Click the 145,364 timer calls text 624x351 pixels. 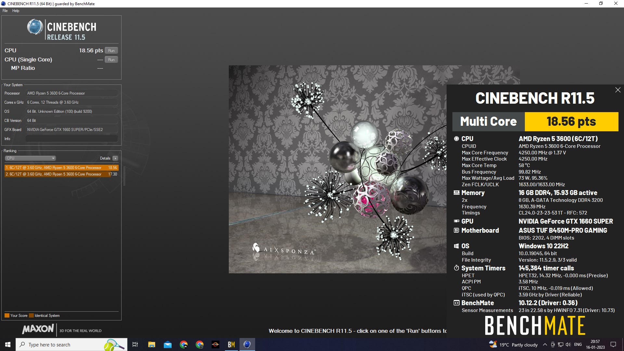(x=546, y=268)
